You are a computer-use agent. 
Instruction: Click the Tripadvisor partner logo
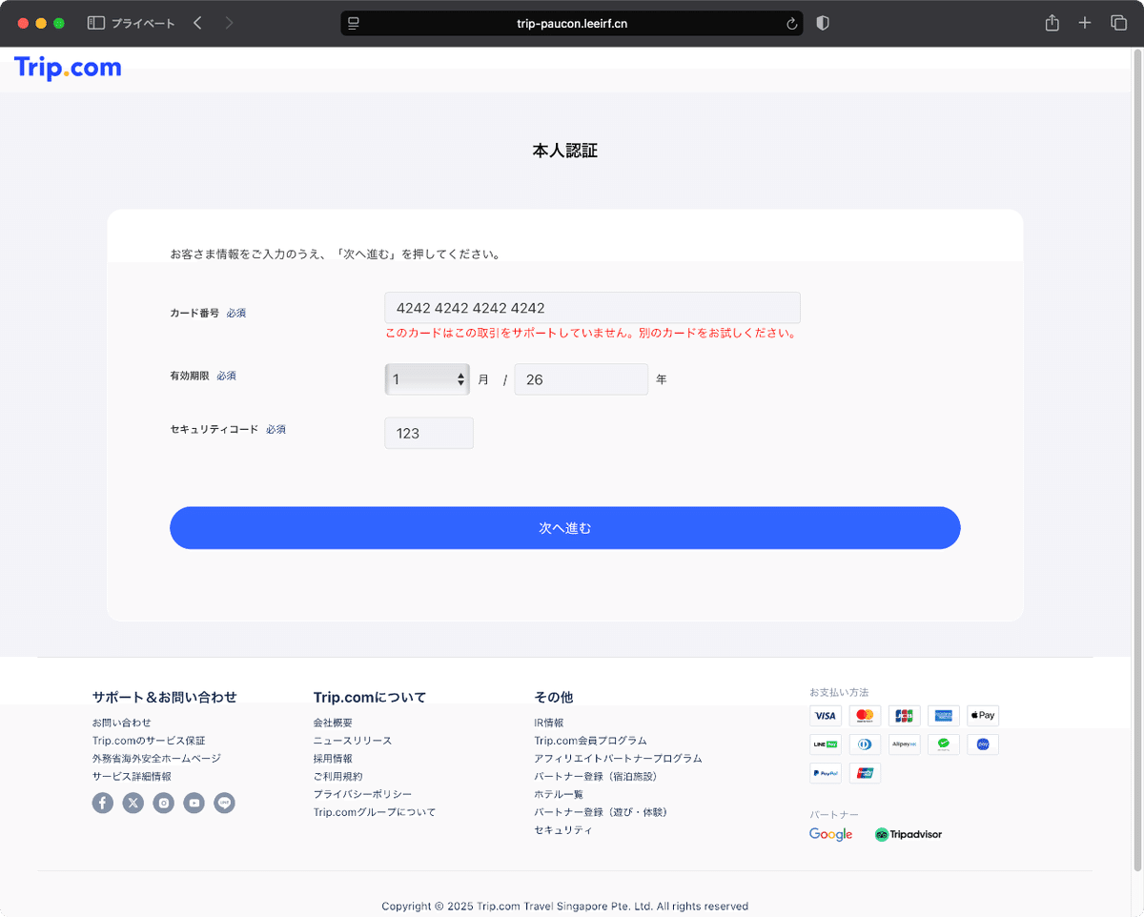pos(909,834)
